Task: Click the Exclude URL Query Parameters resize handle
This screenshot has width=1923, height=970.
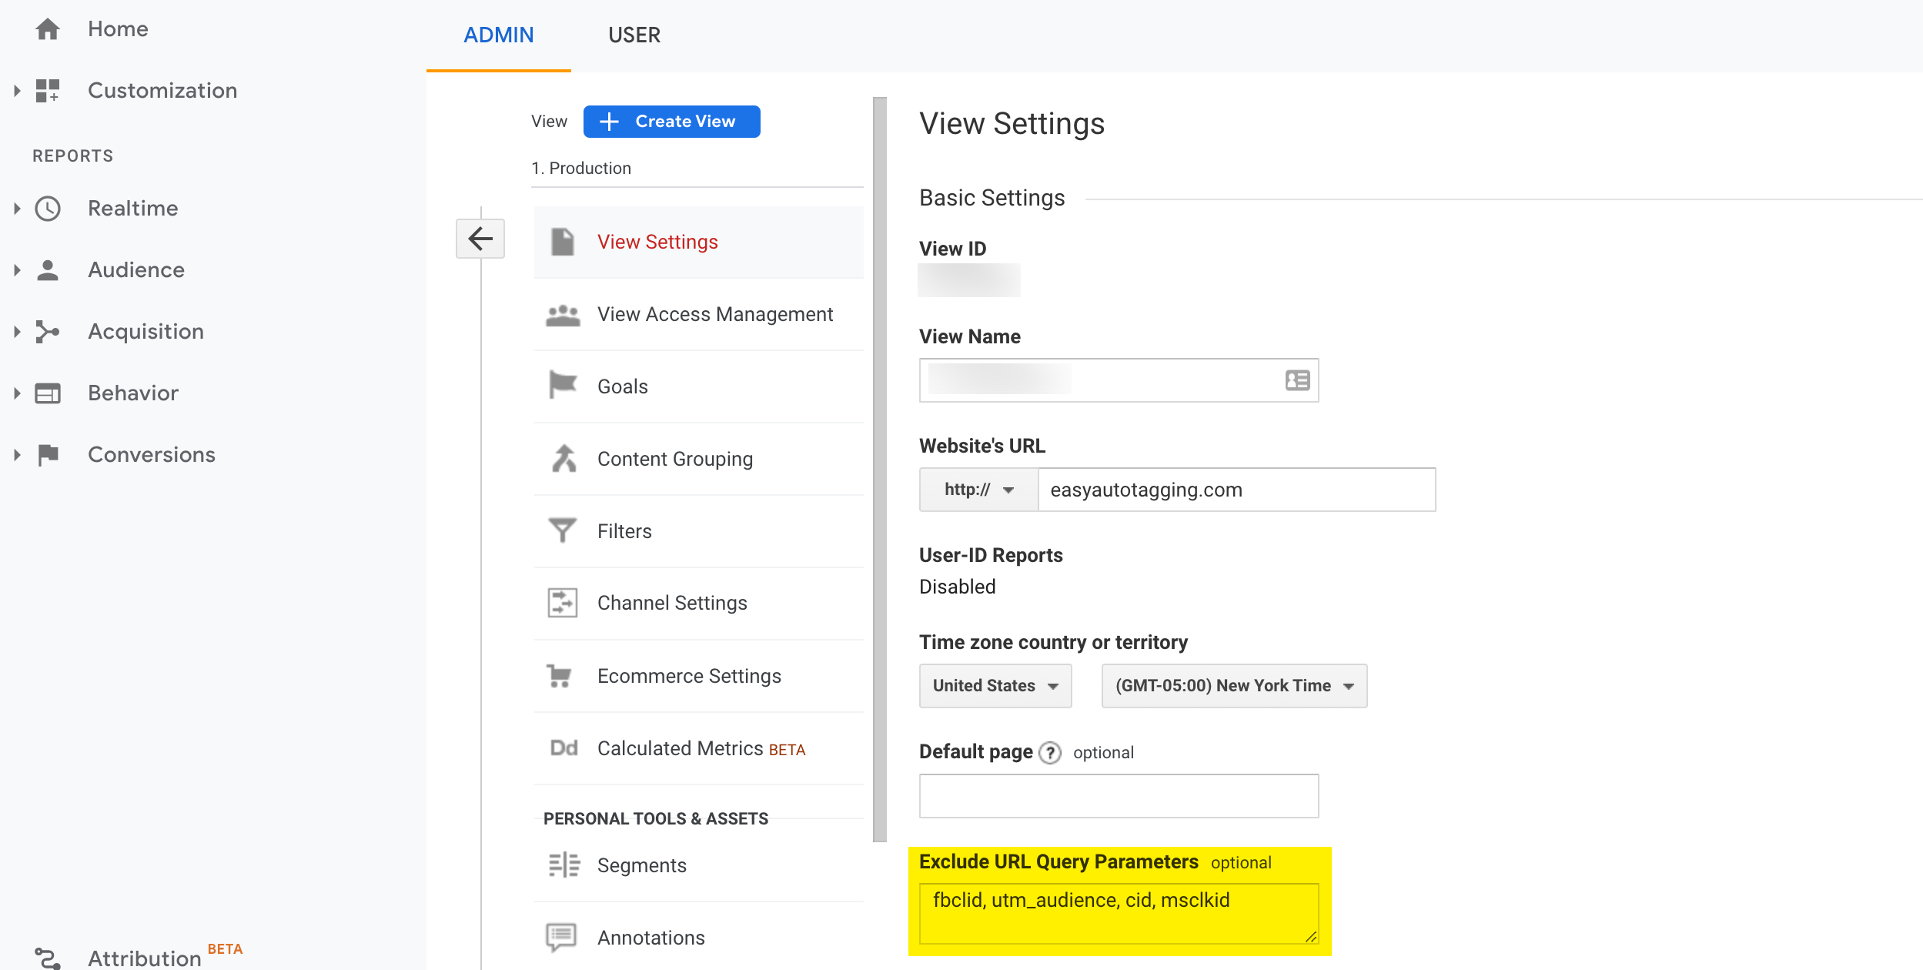Action: 1310,936
